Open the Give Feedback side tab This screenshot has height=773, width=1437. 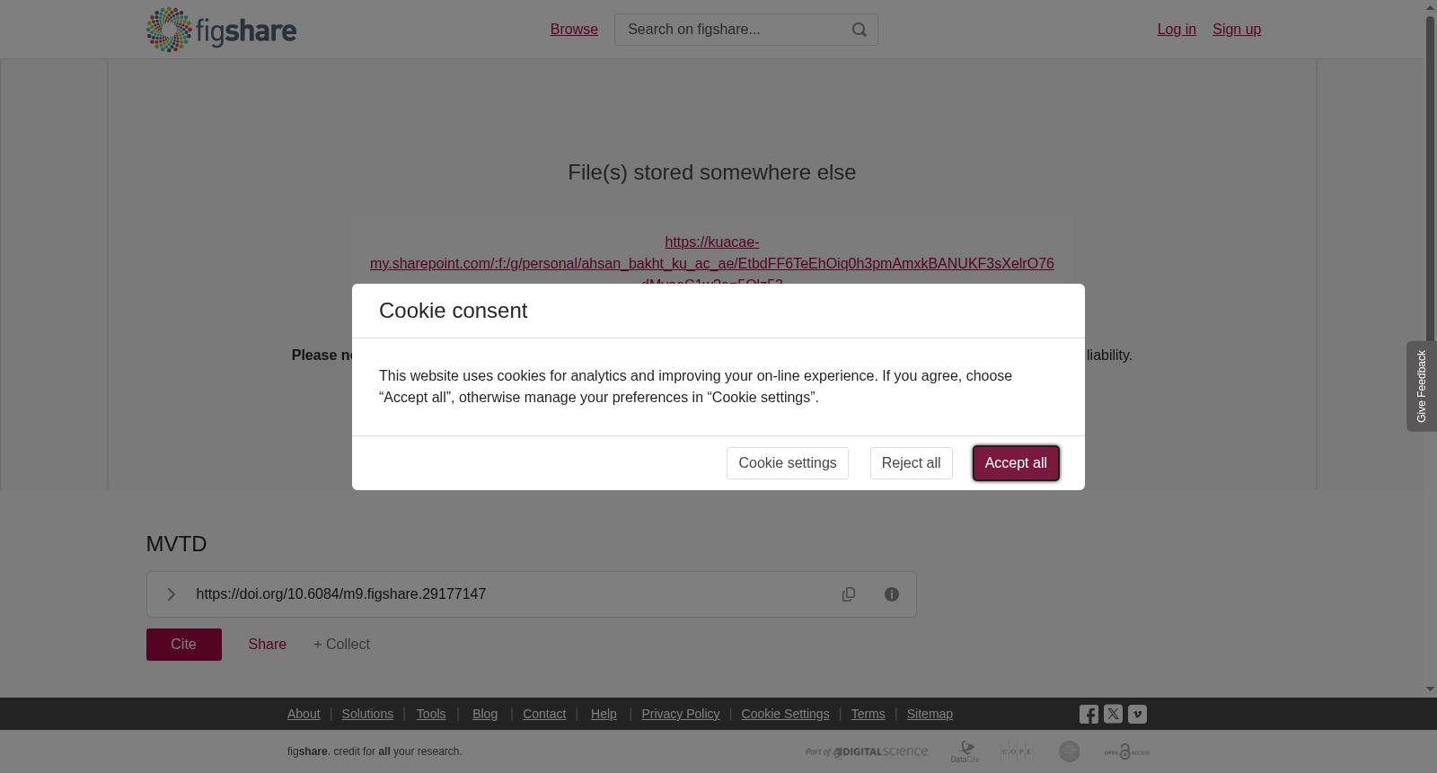[x=1422, y=386]
